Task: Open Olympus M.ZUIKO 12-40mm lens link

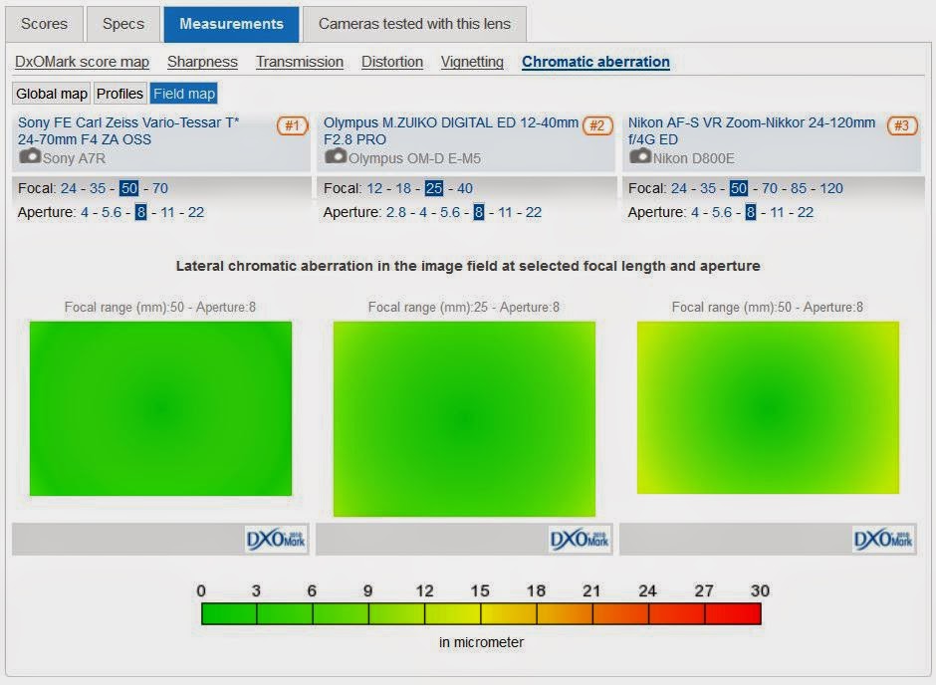Action: coord(451,130)
